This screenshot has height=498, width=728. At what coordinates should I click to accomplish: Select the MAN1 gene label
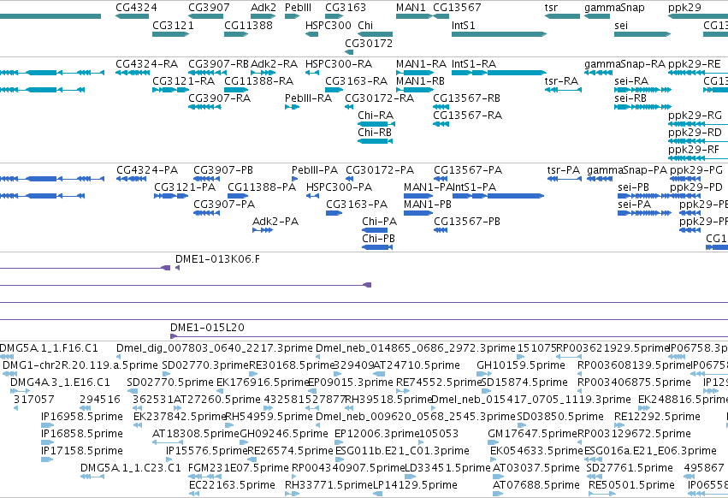411,8
